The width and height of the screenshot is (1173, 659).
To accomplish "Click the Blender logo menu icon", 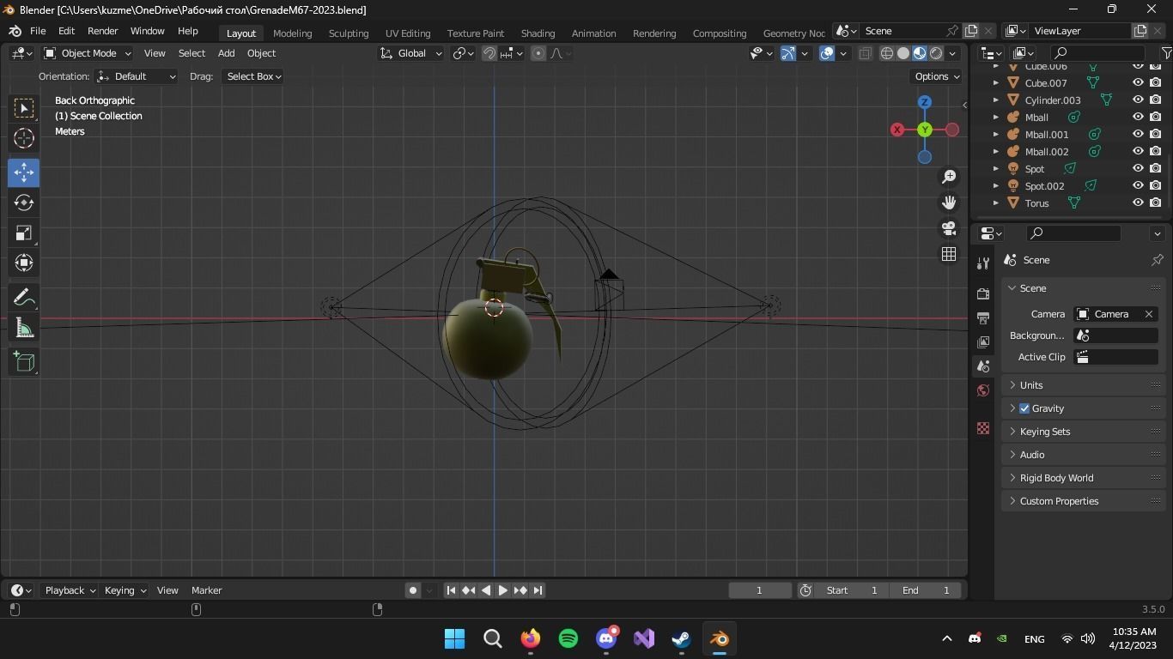I will 15,31.
